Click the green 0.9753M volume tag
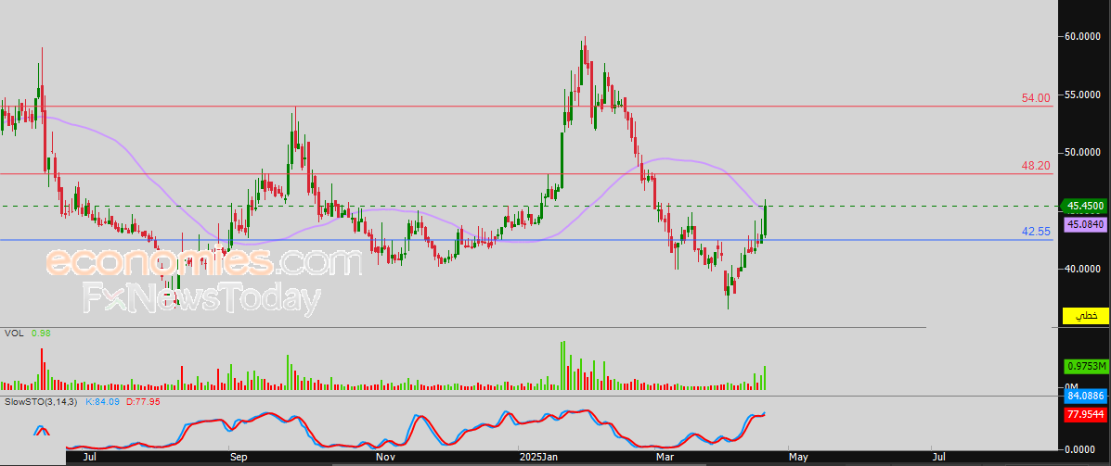The width and height of the screenshot is (1111, 466). tap(1087, 366)
